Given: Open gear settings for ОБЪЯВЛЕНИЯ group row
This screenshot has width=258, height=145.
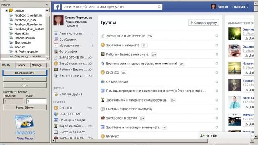Looking at the screenshot, I should [217, 82].
